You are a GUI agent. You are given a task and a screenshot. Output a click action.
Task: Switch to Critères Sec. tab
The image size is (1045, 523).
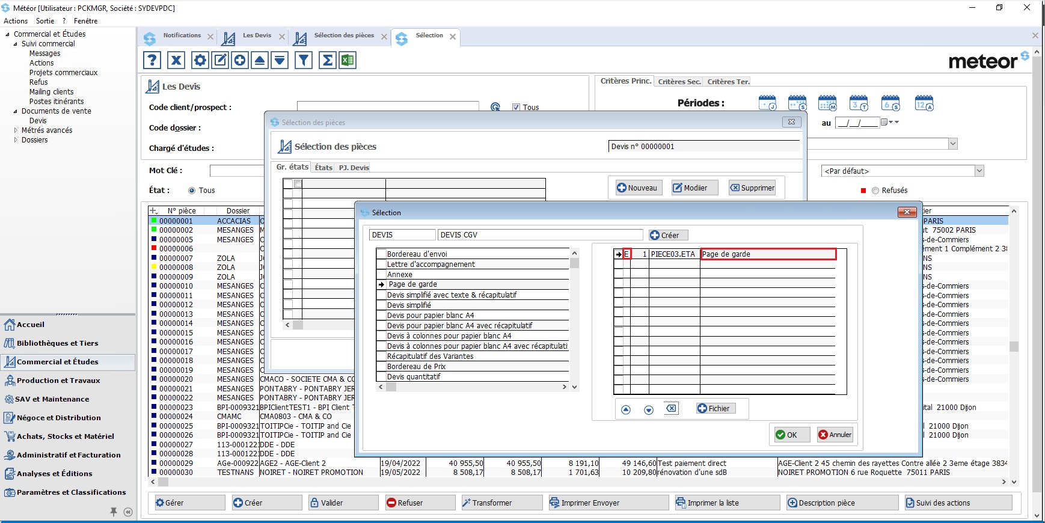pyautogui.click(x=679, y=82)
